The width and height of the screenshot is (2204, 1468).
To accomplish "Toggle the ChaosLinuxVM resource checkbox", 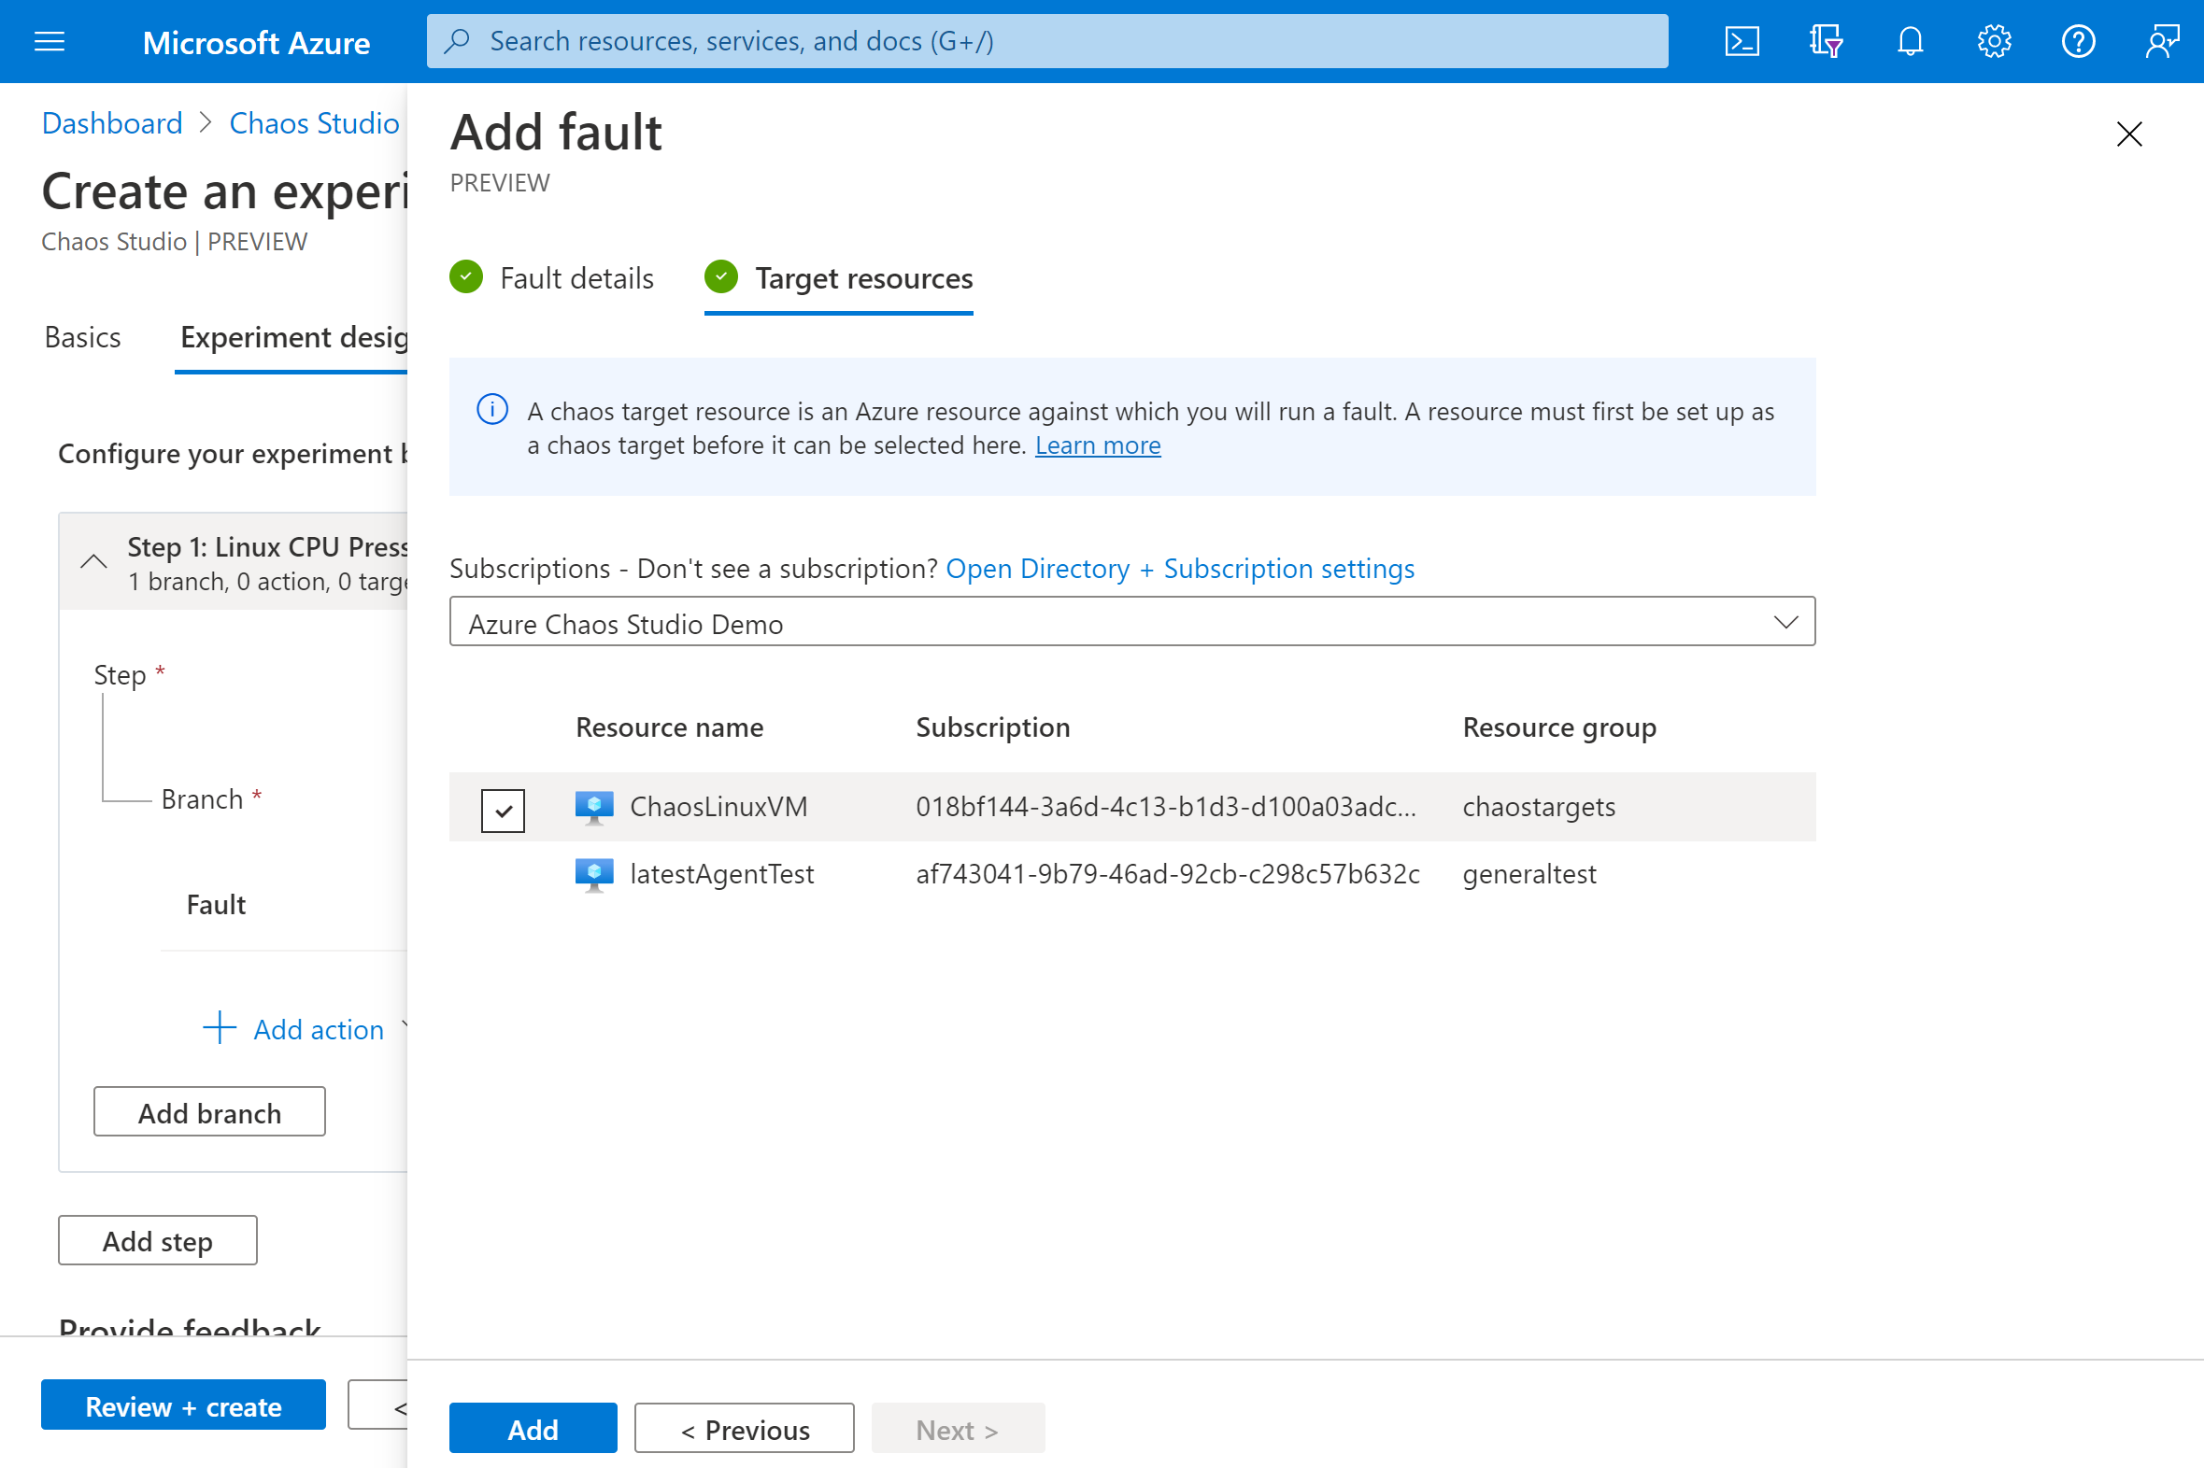I will (503, 804).
